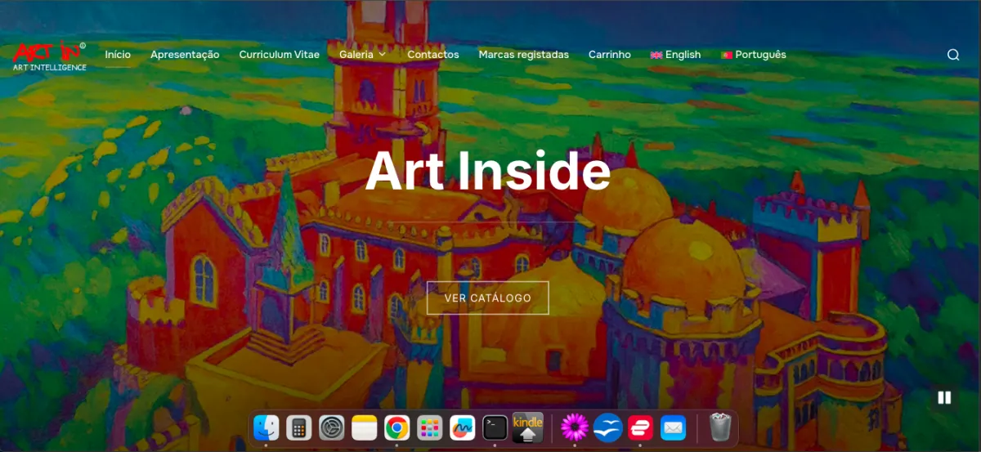Open the blue seagull app in Dock
This screenshot has width=981, height=452.
coord(608,427)
